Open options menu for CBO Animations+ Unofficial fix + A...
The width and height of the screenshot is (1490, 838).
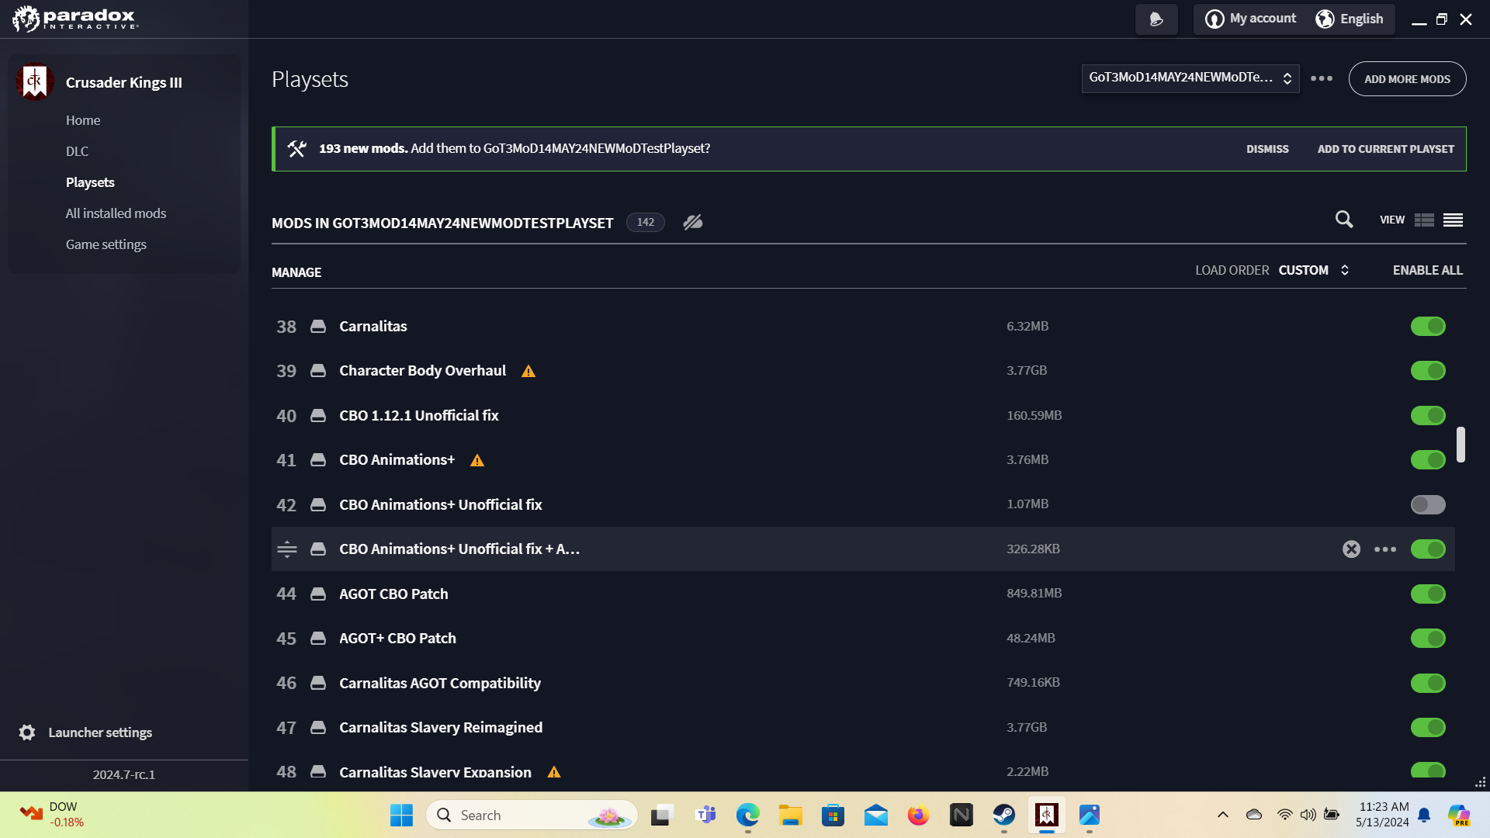(x=1385, y=549)
